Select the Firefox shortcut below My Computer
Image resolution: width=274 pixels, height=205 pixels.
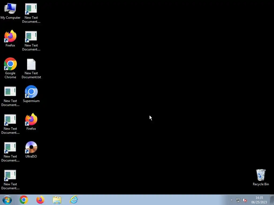pos(10,39)
